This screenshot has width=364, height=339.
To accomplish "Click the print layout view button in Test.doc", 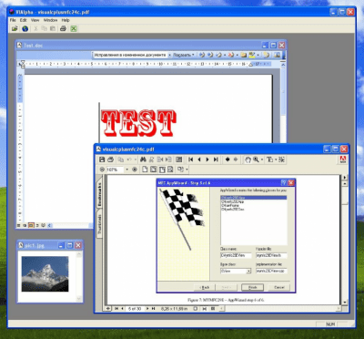I will coord(31,225).
